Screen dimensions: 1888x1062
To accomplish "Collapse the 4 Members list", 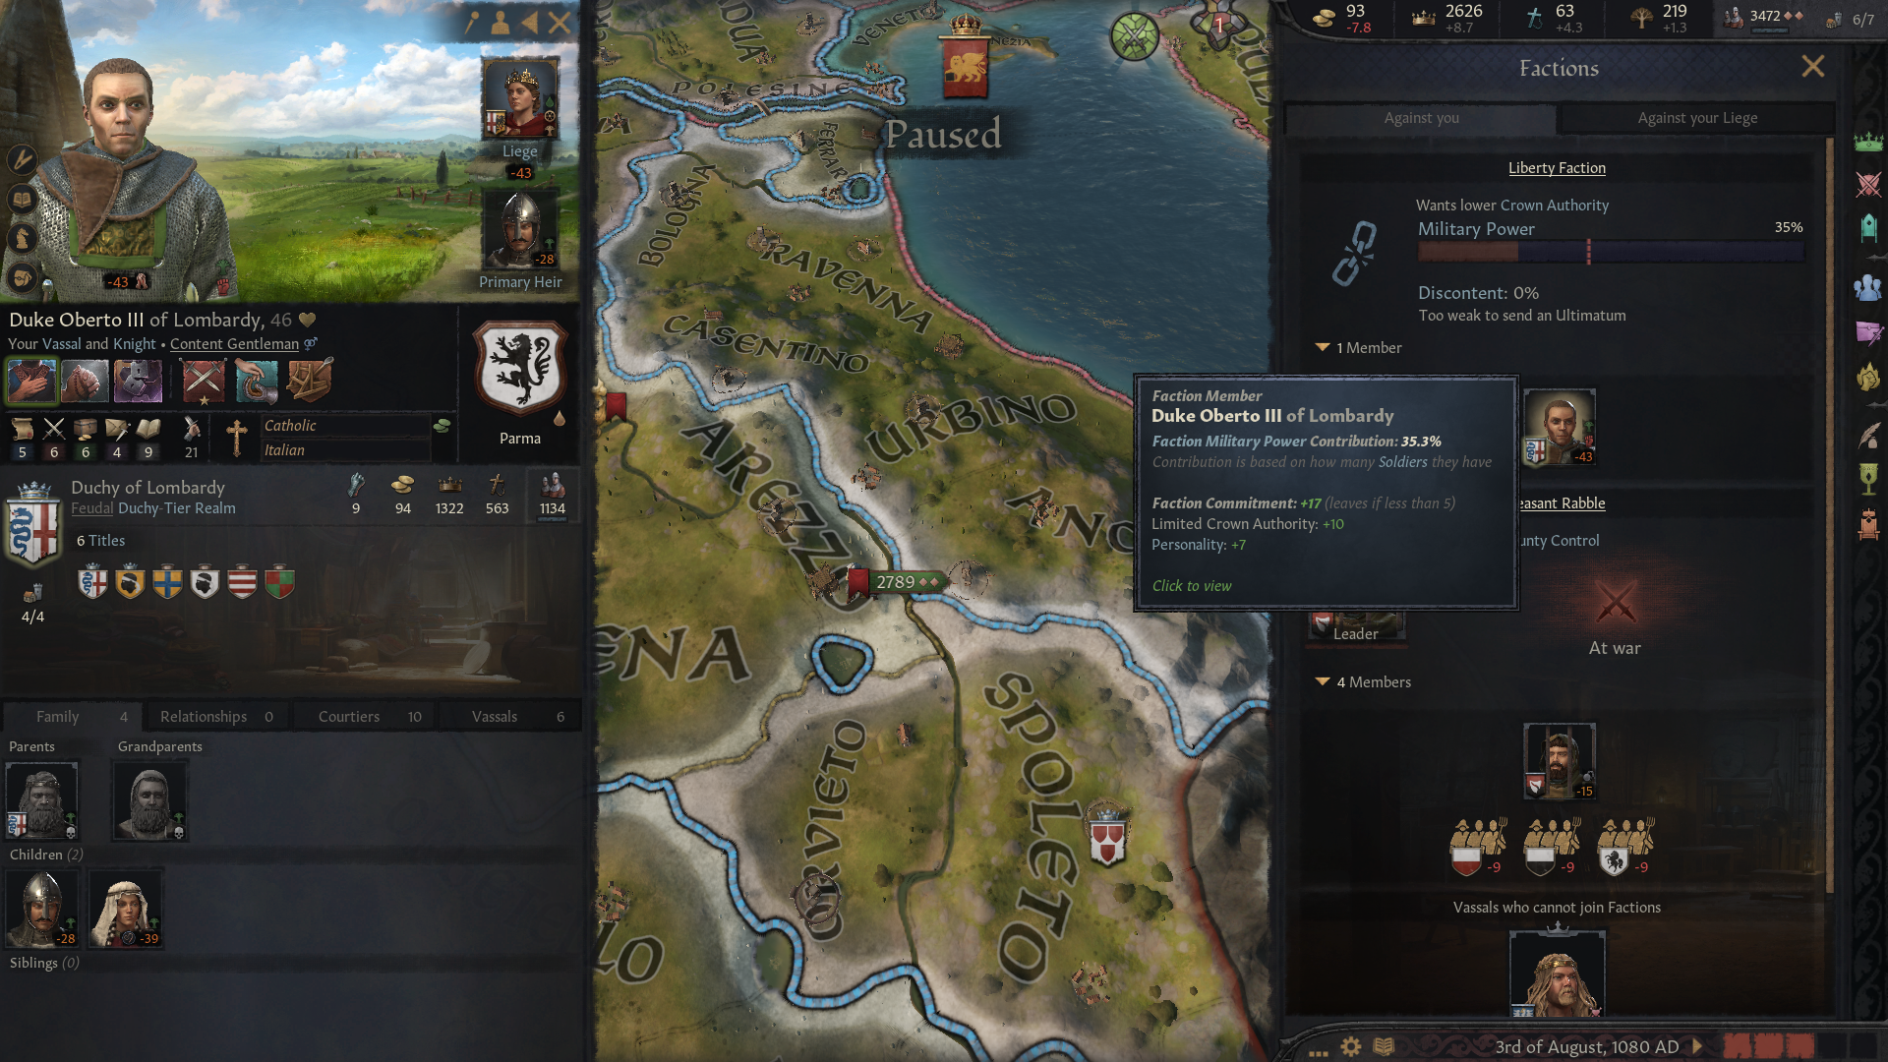I will tap(1323, 681).
